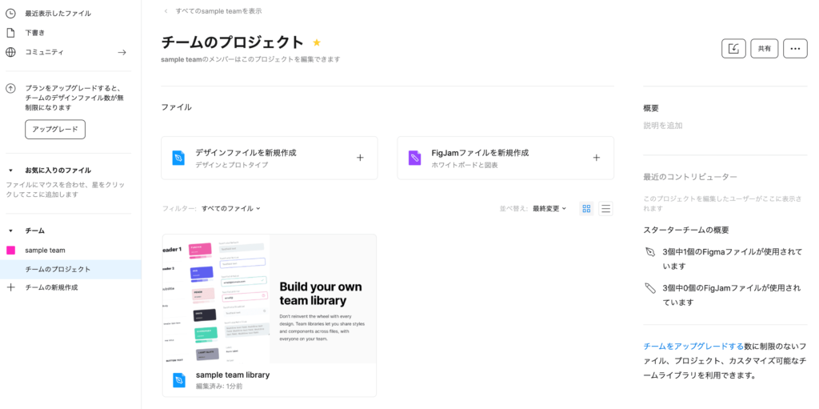Switch to grid view layout
Screen dimensions: 819x409
(x=586, y=209)
